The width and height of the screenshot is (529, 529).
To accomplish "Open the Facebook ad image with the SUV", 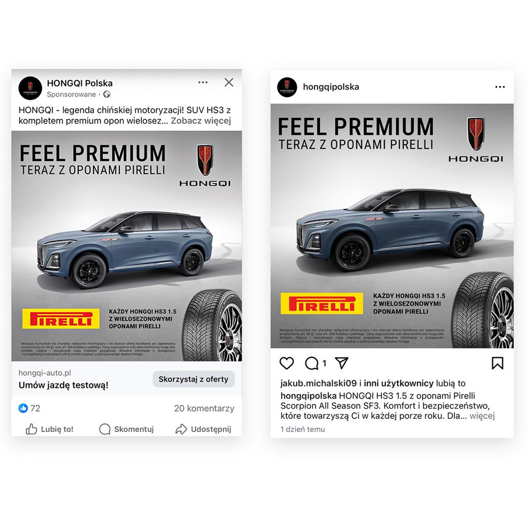I will [127, 246].
